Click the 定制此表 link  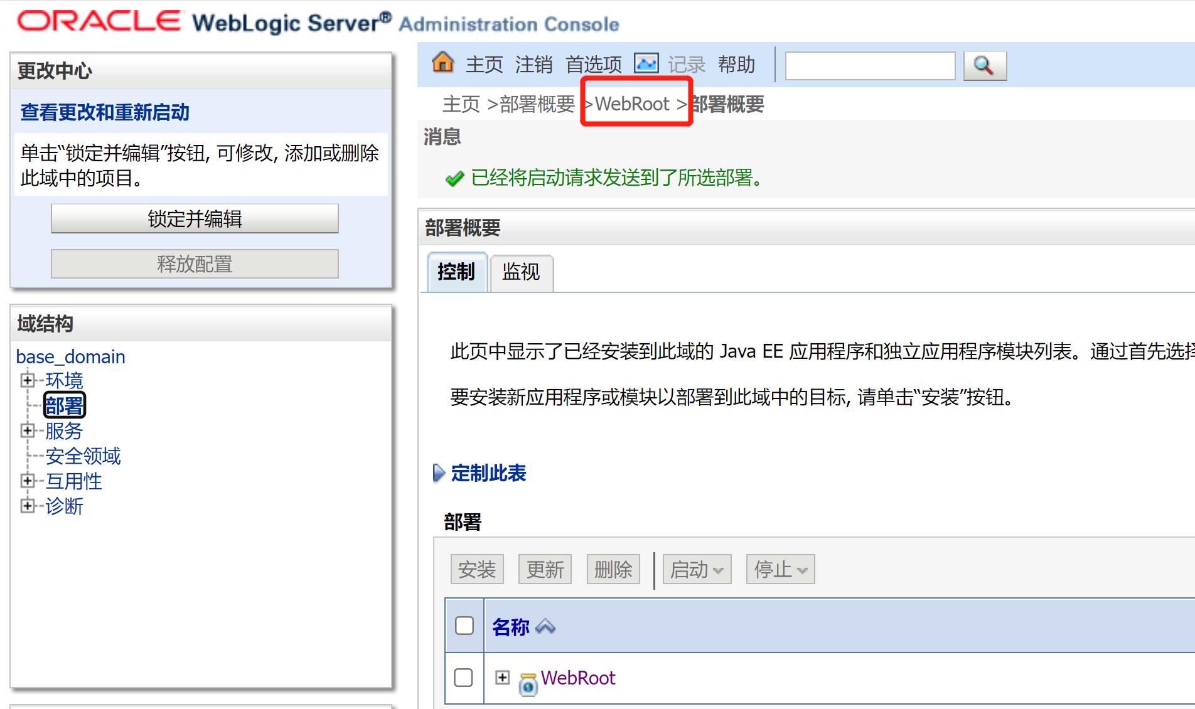pos(488,473)
